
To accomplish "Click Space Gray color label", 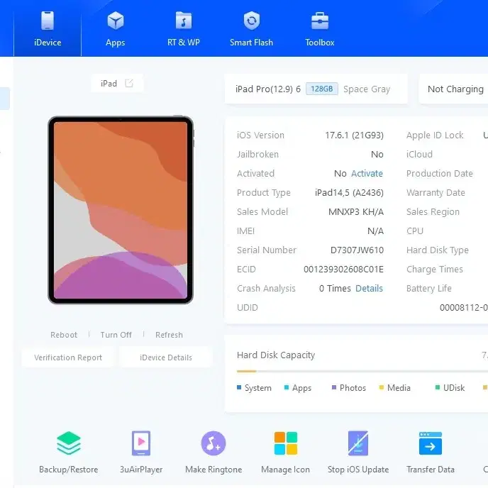I will (x=367, y=89).
